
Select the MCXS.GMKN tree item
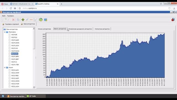pyautogui.click(x=15, y=81)
